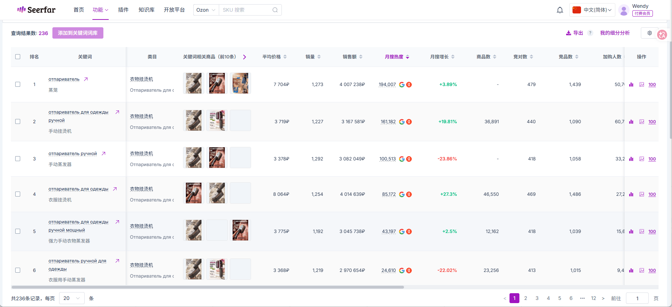Click the translate floating icon
672x307 pixels.
pyautogui.click(x=662, y=35)
